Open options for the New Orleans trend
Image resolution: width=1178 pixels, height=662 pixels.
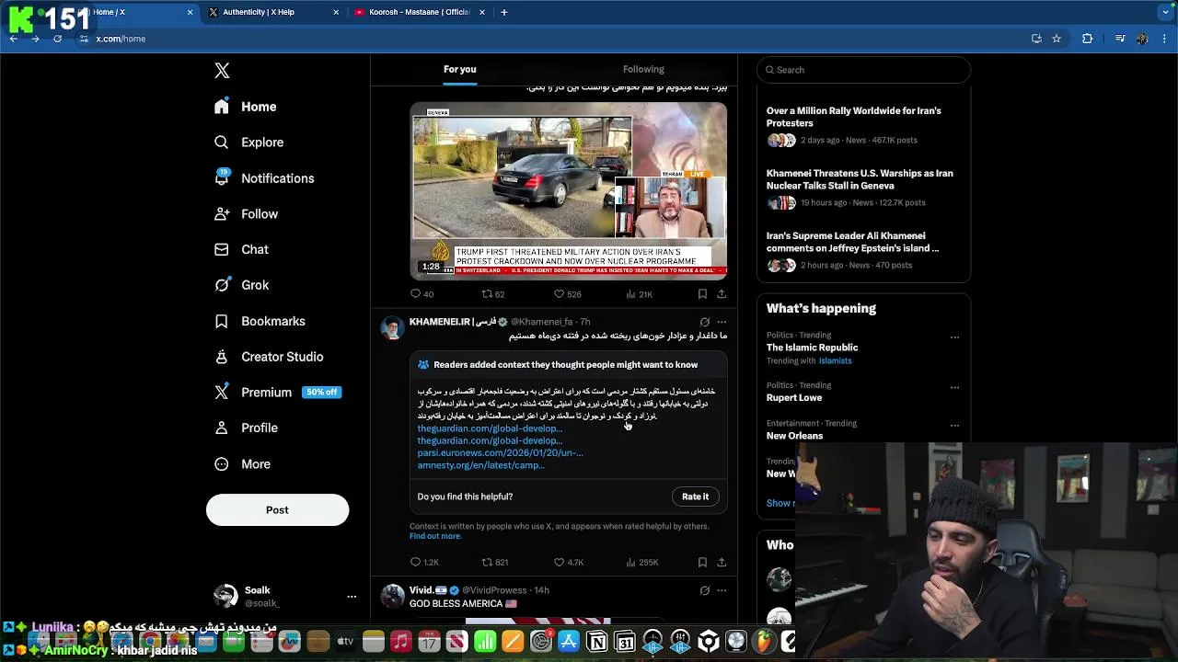pyautogui.click(x=954, y=425)
